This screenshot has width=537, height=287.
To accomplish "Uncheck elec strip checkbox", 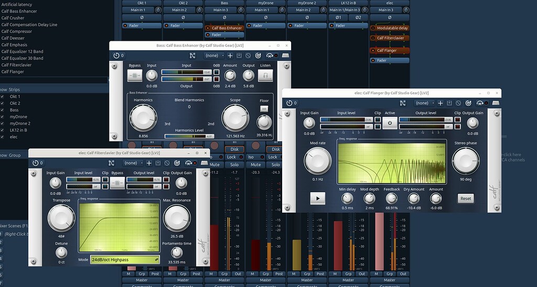I will (2, 137).
